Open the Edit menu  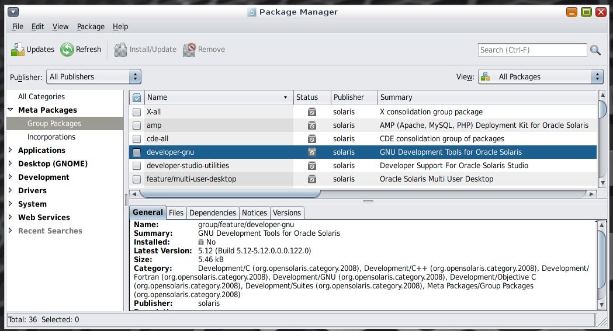37,26
